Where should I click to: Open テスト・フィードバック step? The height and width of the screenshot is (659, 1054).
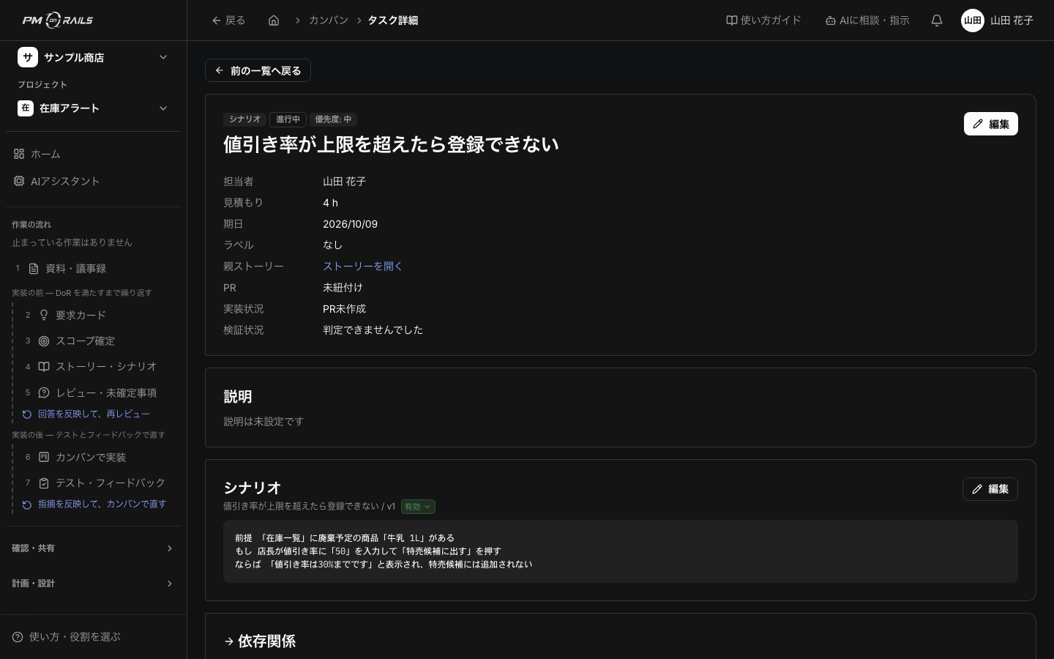click(98, 483)
